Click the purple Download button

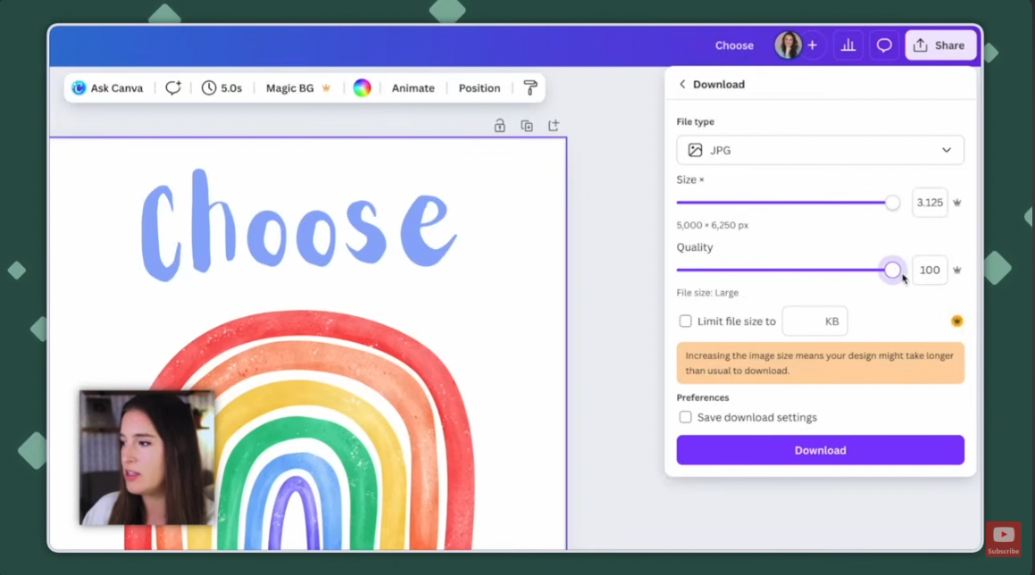coord(820,450)
